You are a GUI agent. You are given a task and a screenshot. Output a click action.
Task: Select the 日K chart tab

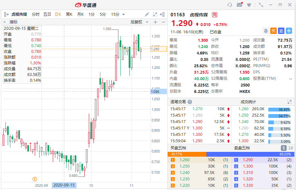click(x=58, y=14)
